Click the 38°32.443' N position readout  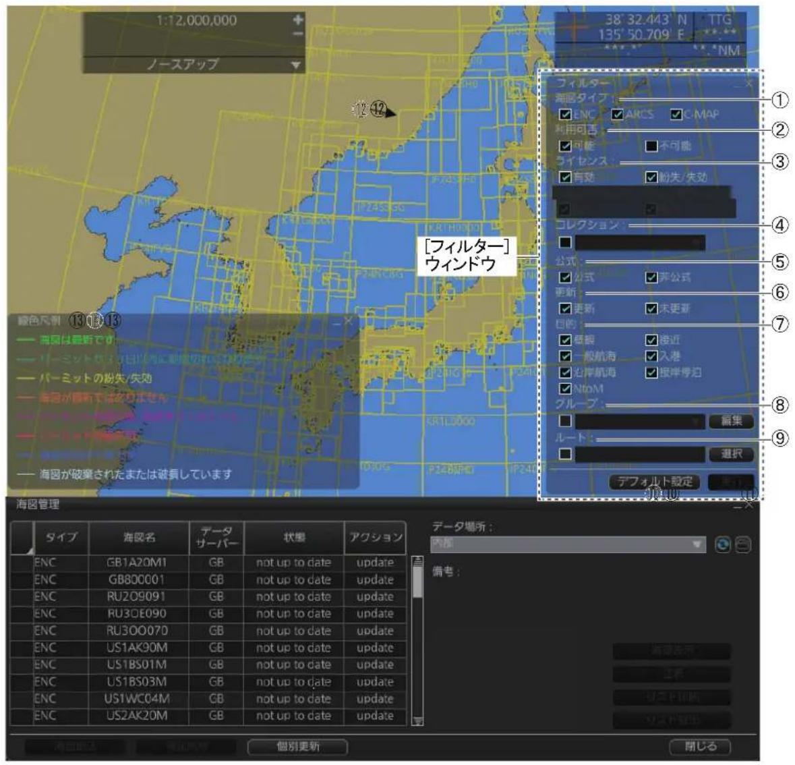point(647,20)
